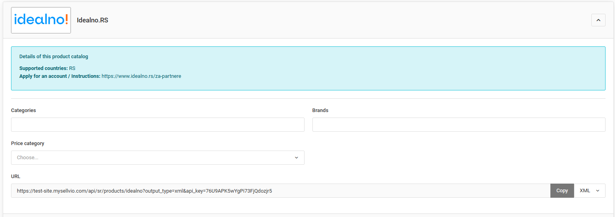Click the 'Supported countries: RS' text
This screenshot has height=217, width=615.
pyautogui.click(x=47, y=68)
